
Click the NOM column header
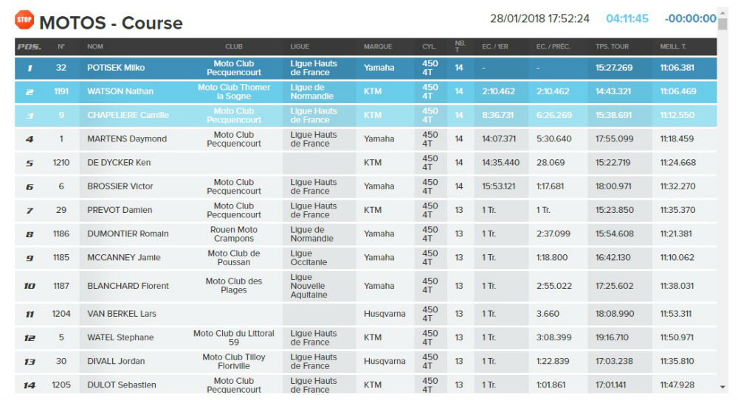click(x=95, y=47)
